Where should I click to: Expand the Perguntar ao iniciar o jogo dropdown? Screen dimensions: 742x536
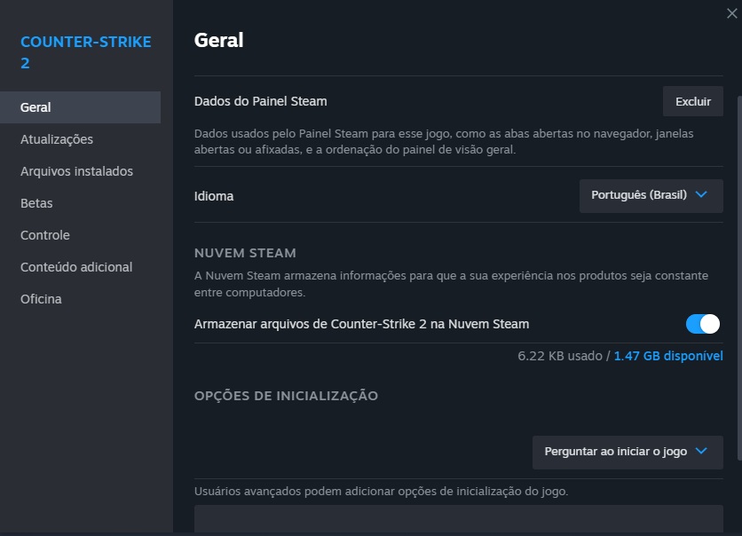(628, 453)
